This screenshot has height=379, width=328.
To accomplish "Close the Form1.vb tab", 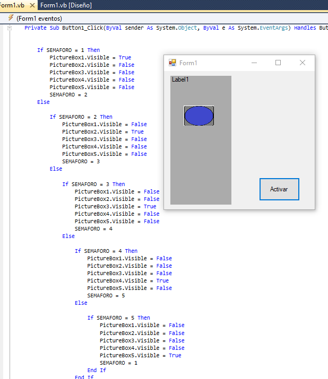I will [32, 5].
